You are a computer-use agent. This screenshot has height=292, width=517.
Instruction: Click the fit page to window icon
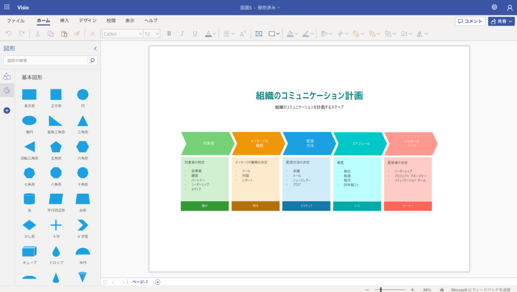(x=442, y=289)
